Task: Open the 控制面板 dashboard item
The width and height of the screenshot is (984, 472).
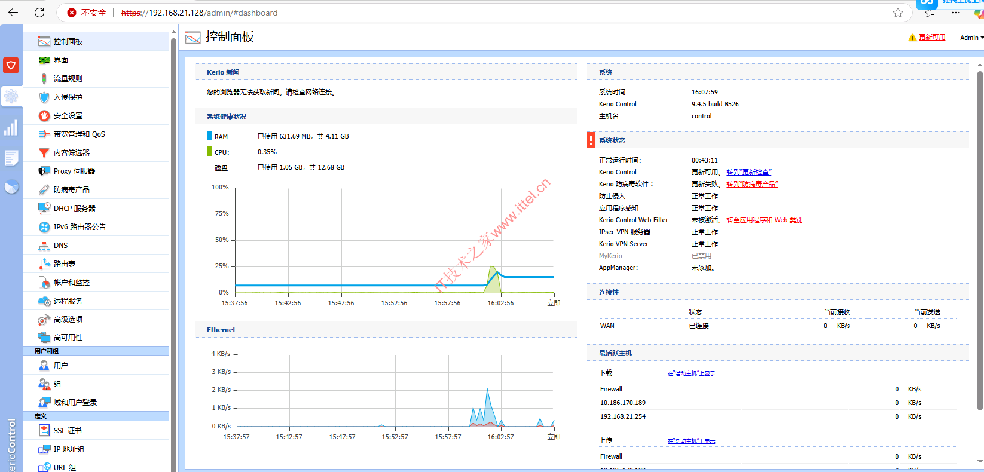Action: 96,41
